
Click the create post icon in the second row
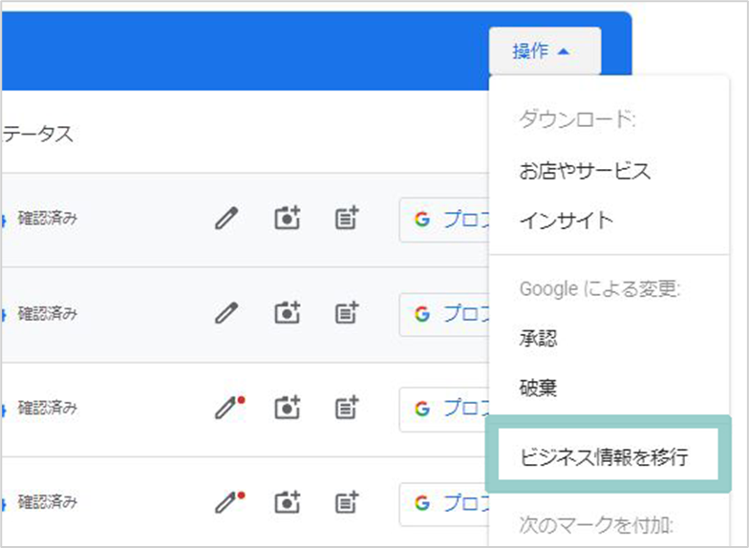pos(347,313)
